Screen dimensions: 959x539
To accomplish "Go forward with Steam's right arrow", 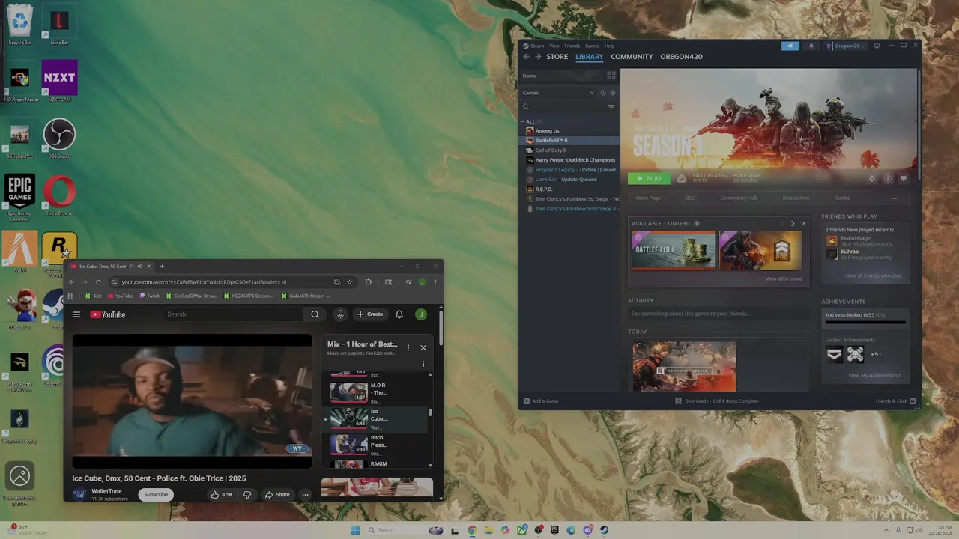I will tap(537, 57).
